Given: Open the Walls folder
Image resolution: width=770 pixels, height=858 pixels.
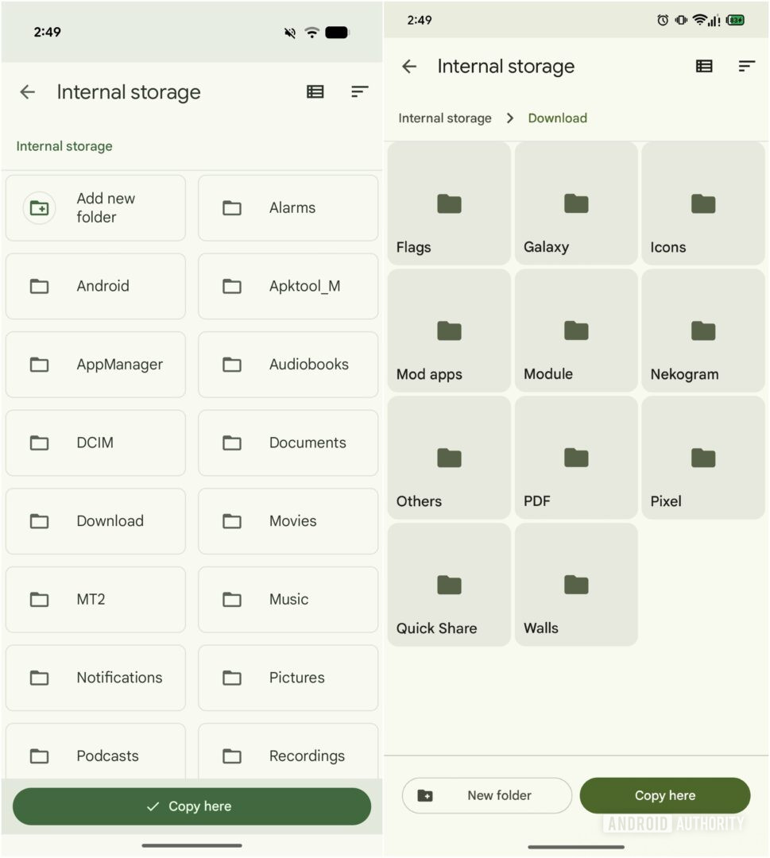Looking at the screenshot, I should pyautogui.click(x=575, y=586).
